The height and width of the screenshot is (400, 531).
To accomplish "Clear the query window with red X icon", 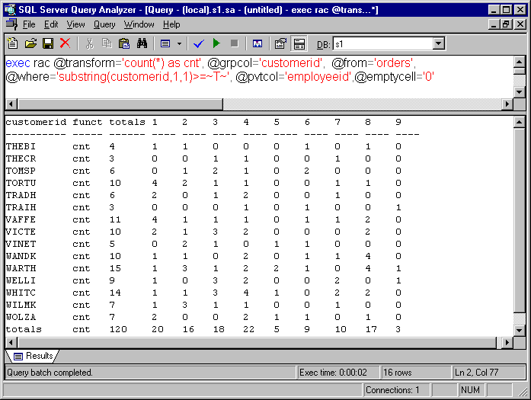I will pyautogui.click(x=65, y=43).
